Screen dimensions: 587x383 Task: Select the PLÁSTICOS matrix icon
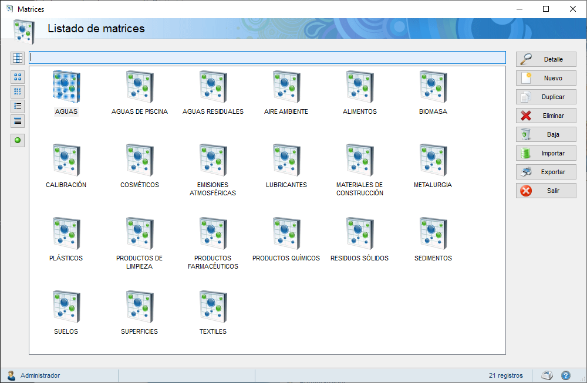tap(66, 233)
